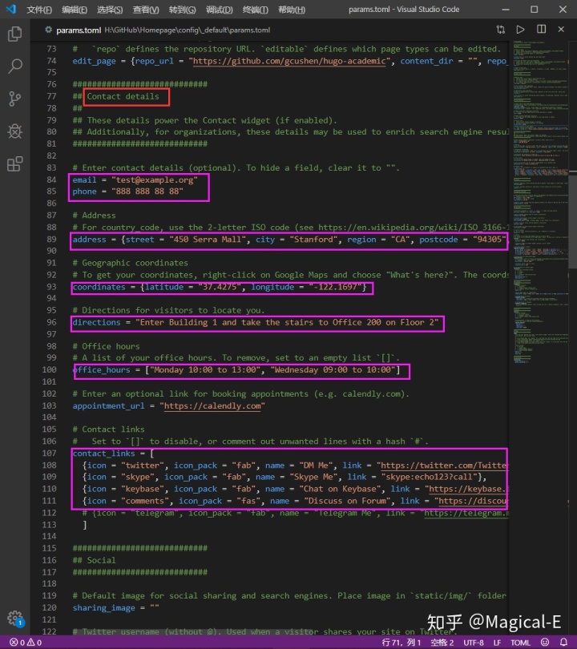Click the longitude value "-122.1697"
The width and height of the screenshot is (577, 649).
pos(335,288)
